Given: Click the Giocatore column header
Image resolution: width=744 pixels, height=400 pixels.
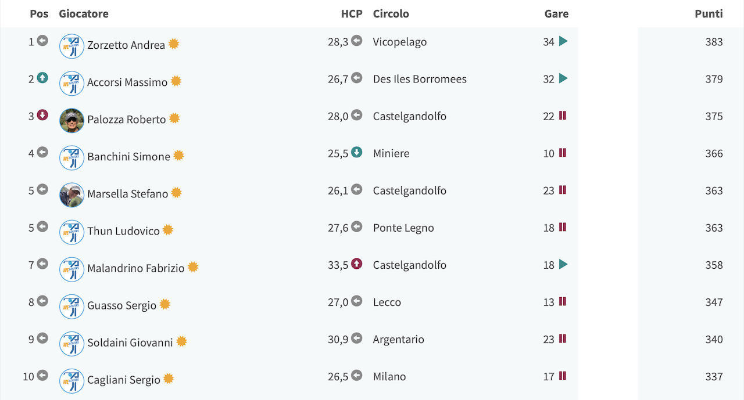Looking at the screenshot, I should point(84,14).
